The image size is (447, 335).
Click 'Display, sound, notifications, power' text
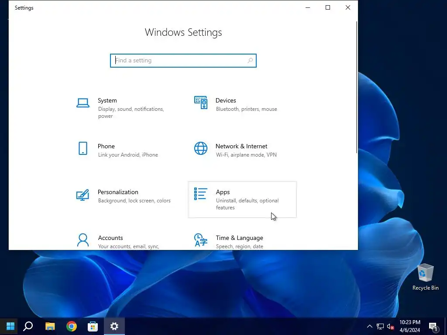click(x=131, y=113)
